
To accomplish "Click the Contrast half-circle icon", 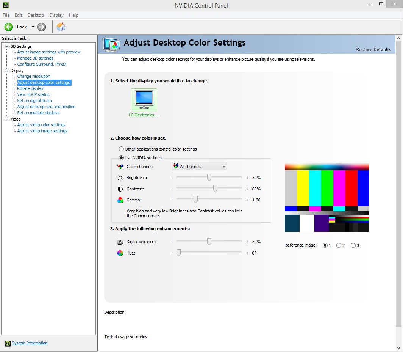I will [120, 189].
